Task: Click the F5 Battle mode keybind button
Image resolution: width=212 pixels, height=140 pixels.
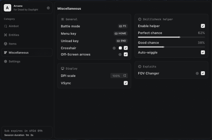Action: click(x=123, y=26)
